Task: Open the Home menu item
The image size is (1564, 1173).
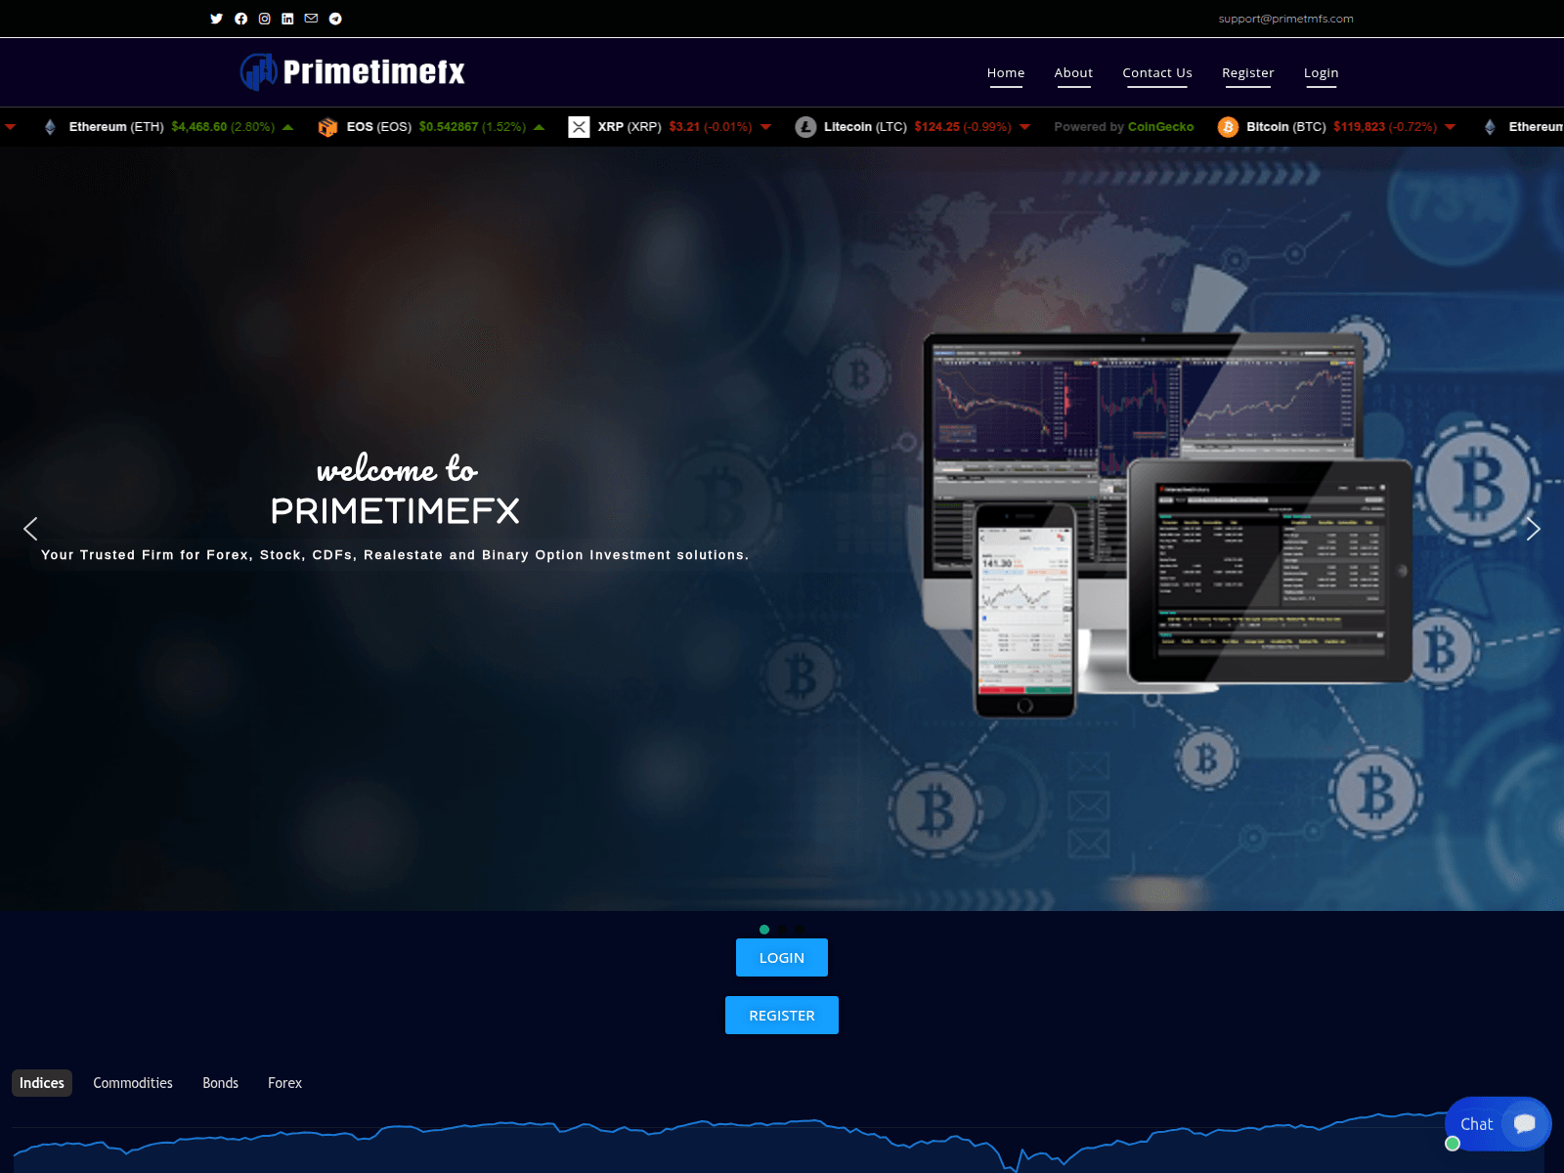Action: click(x=1006, y=73)
